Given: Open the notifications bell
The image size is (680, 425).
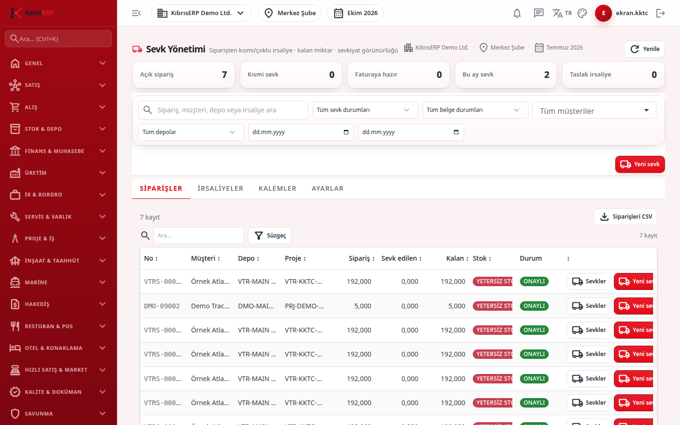Looking at the screenshot, I should (x=517, y=13).
